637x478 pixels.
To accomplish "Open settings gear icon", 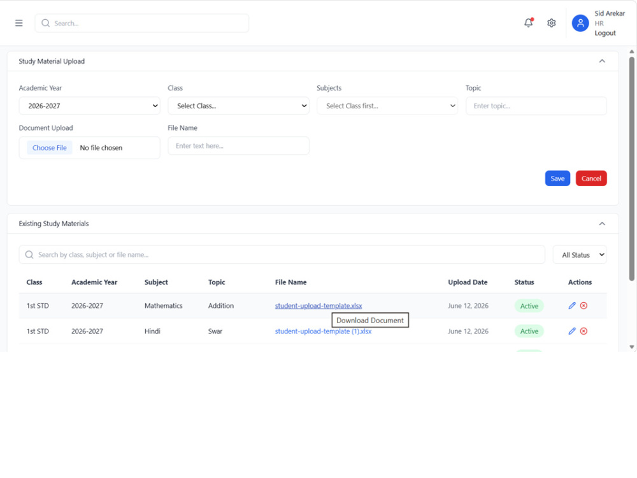I will point(551,23).
